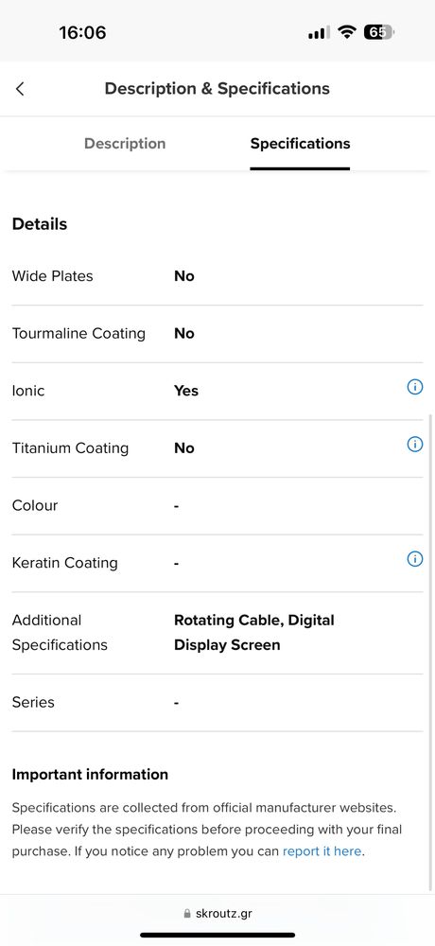
Task: Tap the 16:06 clock in the status bar
Action: point(82,32)
